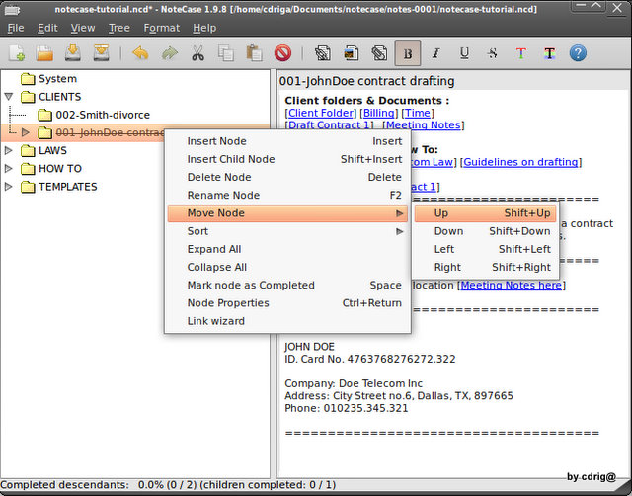Open the Sort submenu
Viewport: 632px width, 496px height.
pyautogui.click(x=287, y=231)
